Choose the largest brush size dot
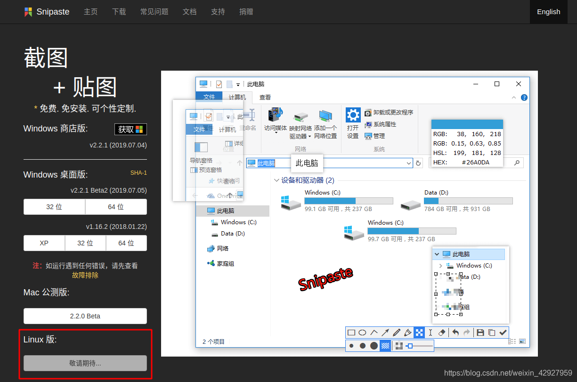The height and width of the screenshot is (382, 577). pos(374,346)
